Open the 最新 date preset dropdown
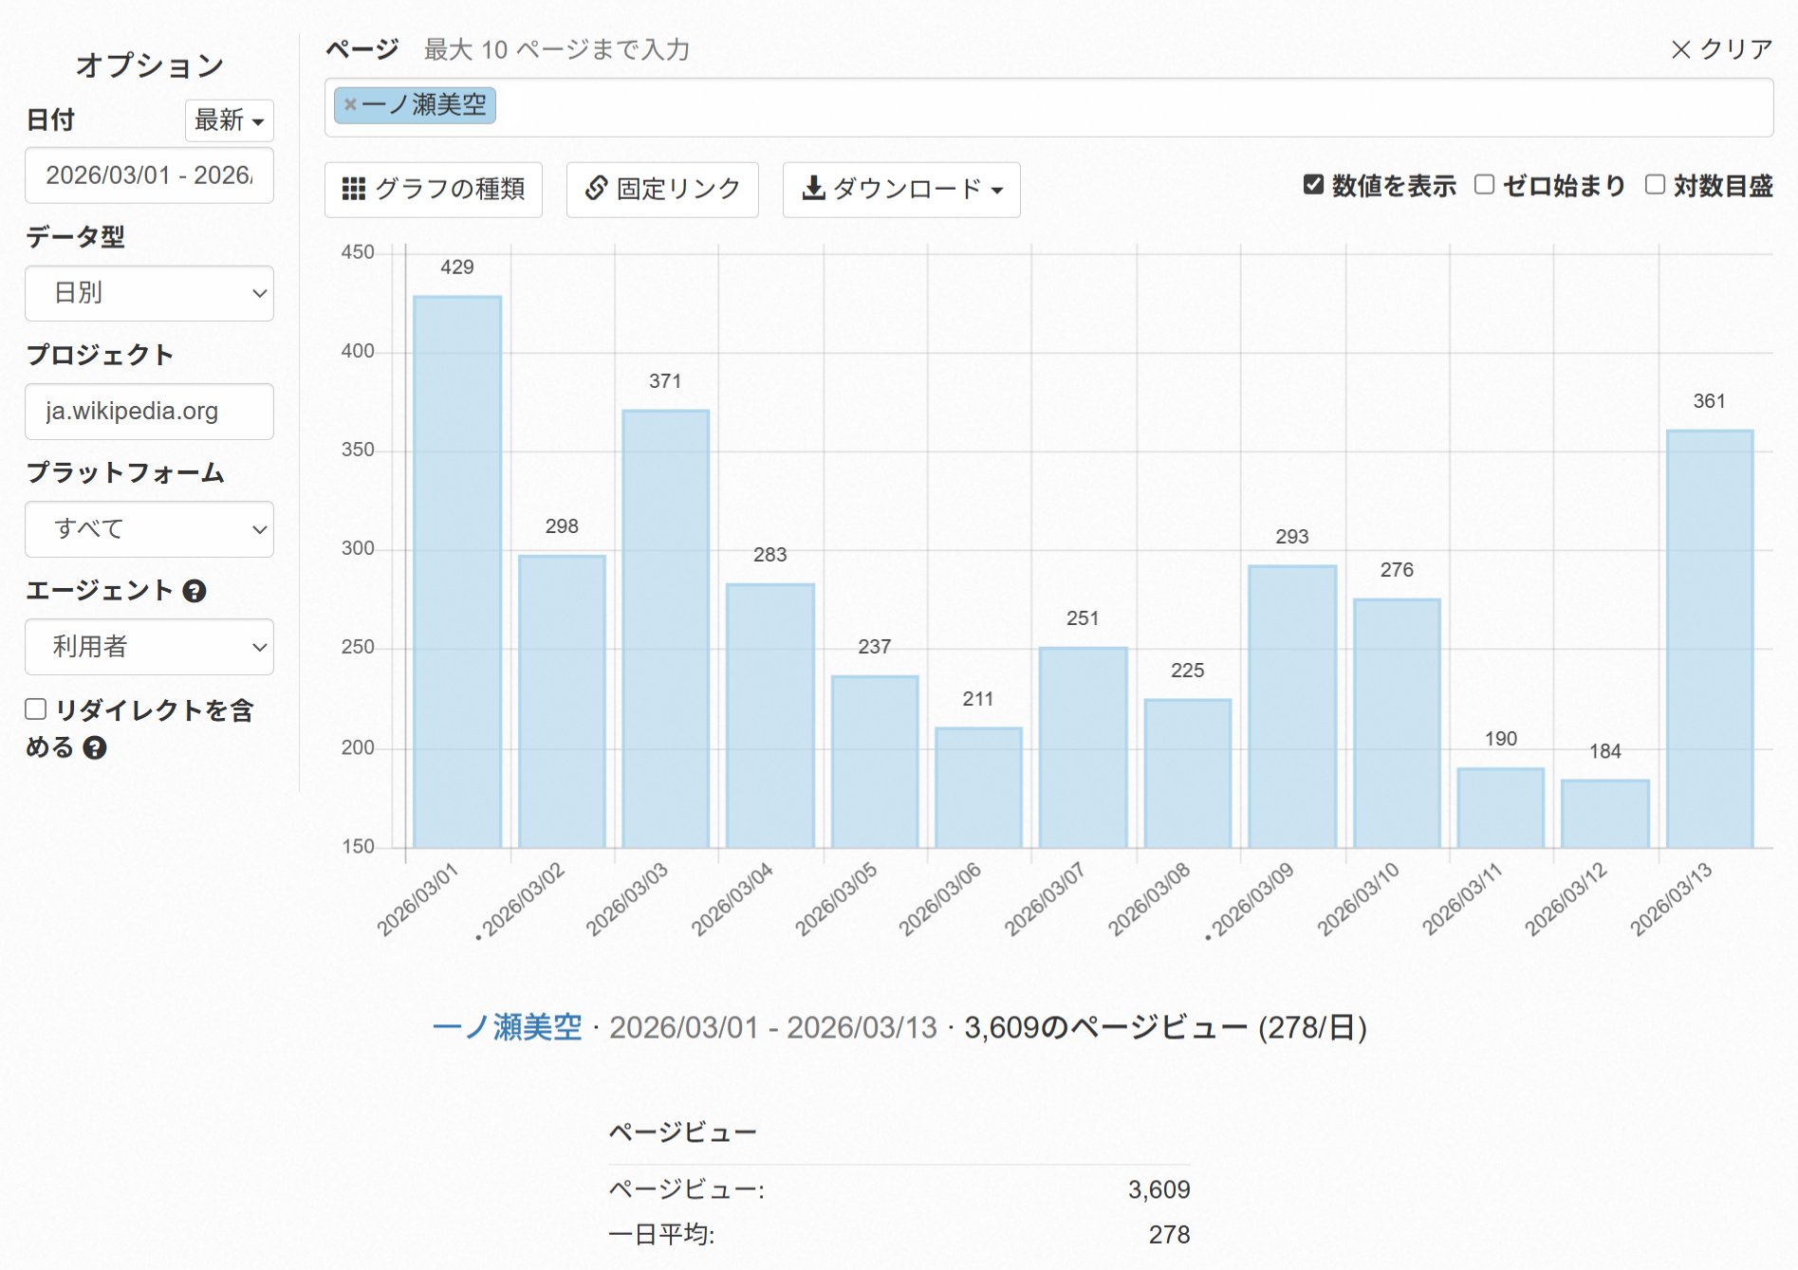 pos(229,120)
